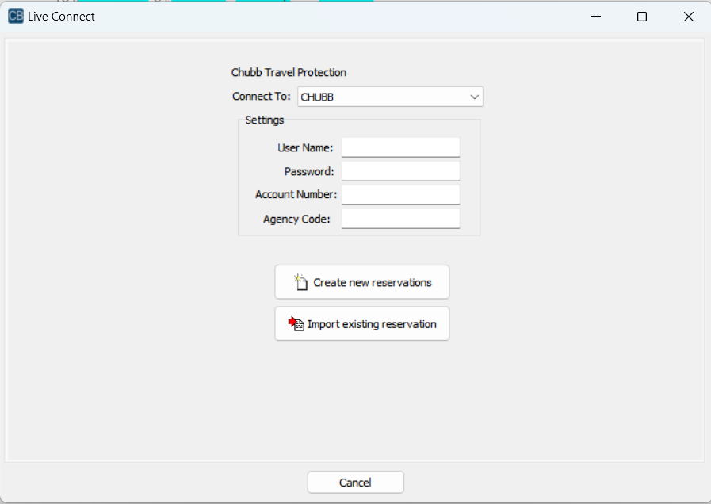
Task: Click the Connect To: label
Action: tap(261, 97)
